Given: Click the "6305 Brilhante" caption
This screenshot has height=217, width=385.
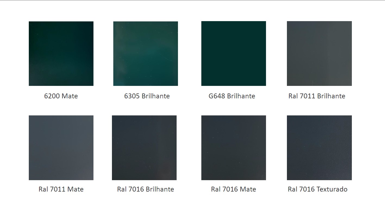Looking at the screenshot, I should point(147,96).
